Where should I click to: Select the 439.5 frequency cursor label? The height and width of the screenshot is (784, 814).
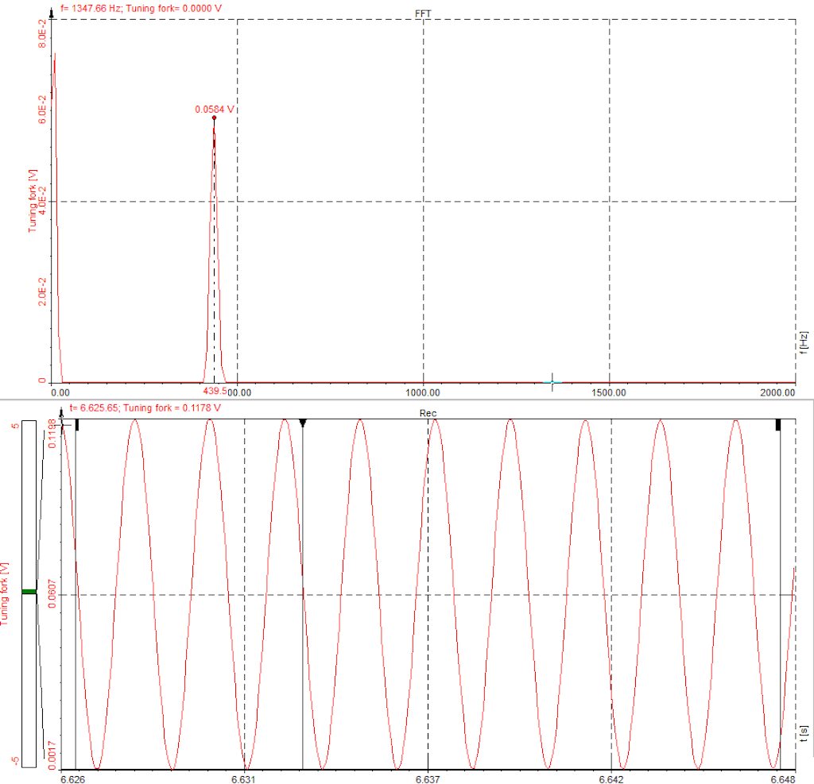tap(215, 391)
